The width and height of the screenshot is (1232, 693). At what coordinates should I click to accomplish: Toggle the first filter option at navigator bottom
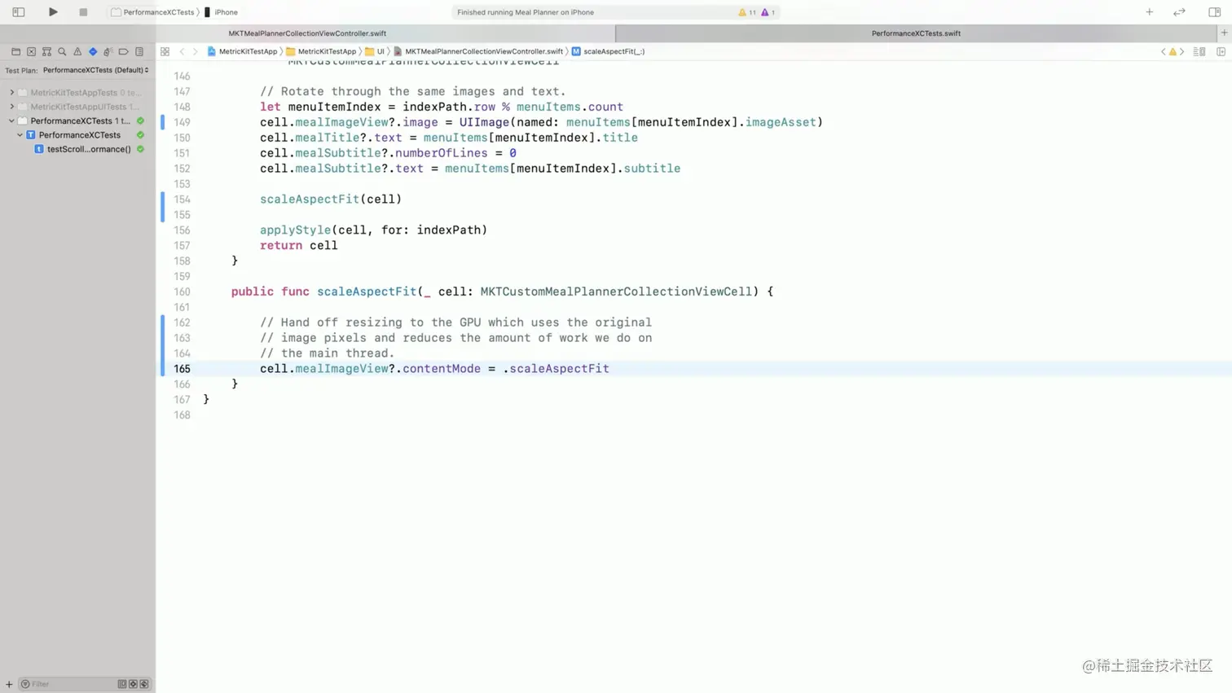tap(122, 684)
